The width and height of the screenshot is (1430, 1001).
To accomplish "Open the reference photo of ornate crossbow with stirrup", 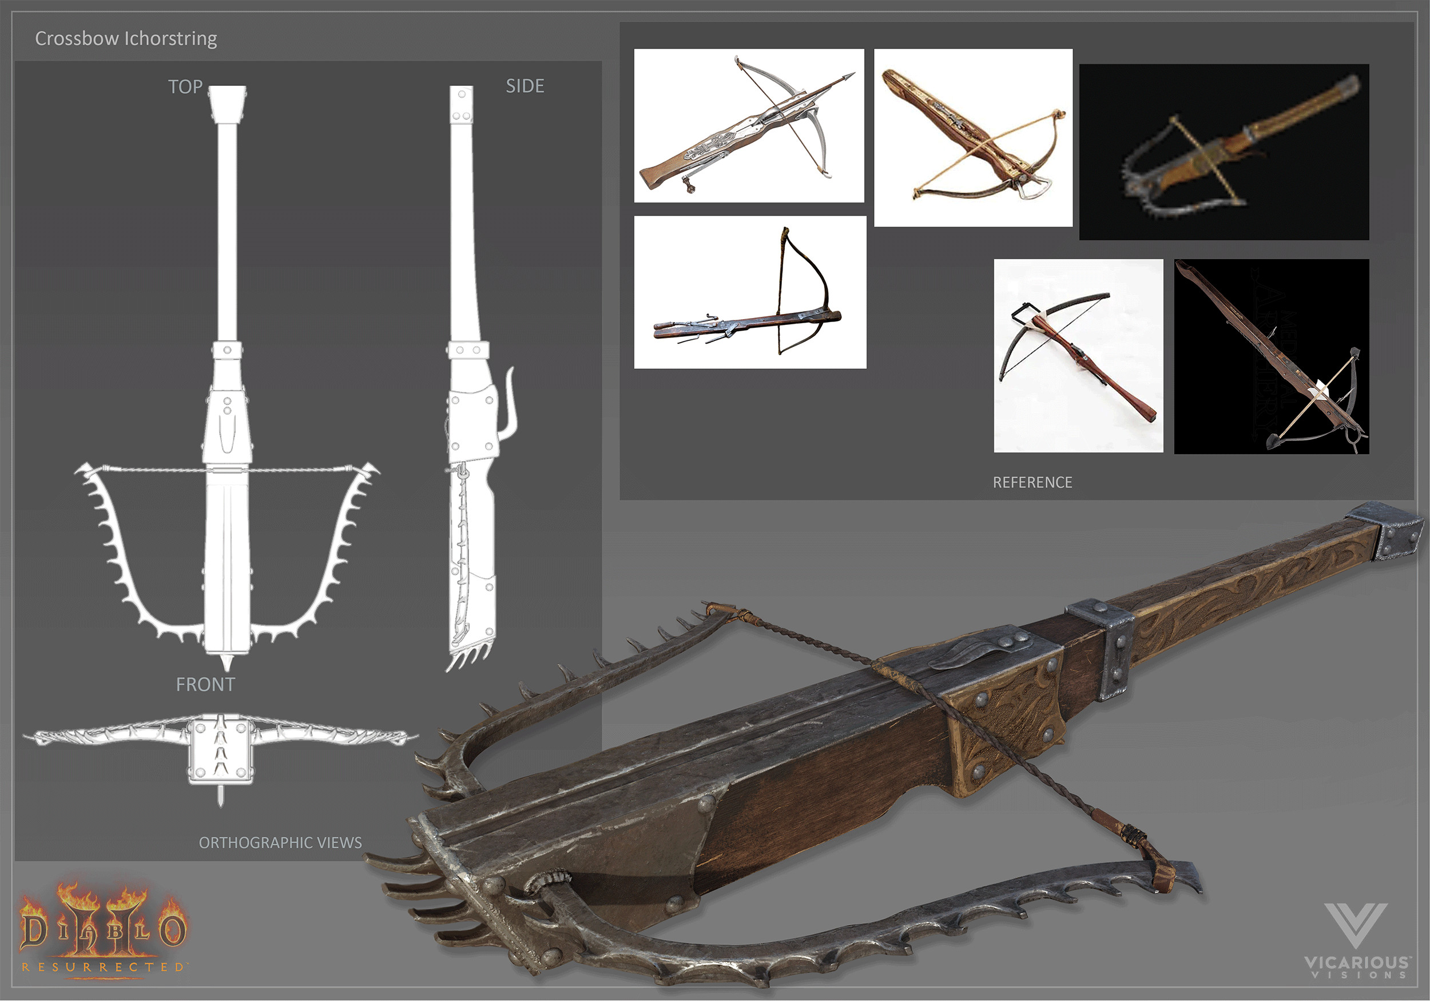I will [974, 138].
